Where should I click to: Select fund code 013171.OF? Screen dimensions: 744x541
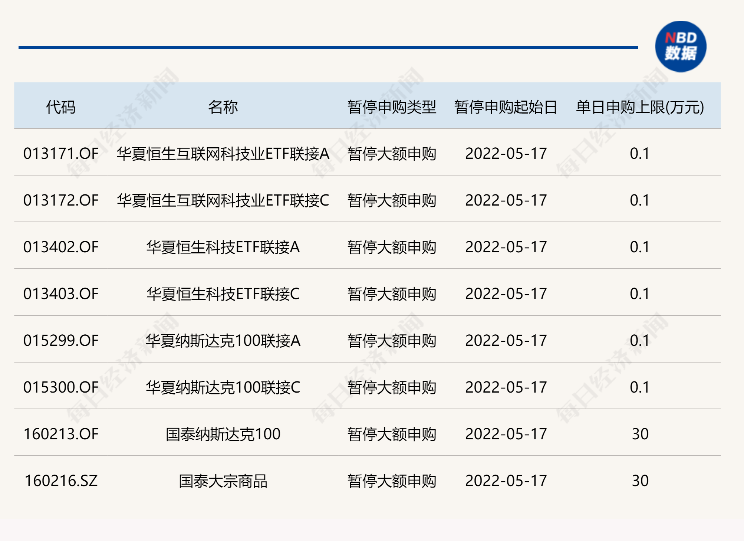tap(61, 154)
